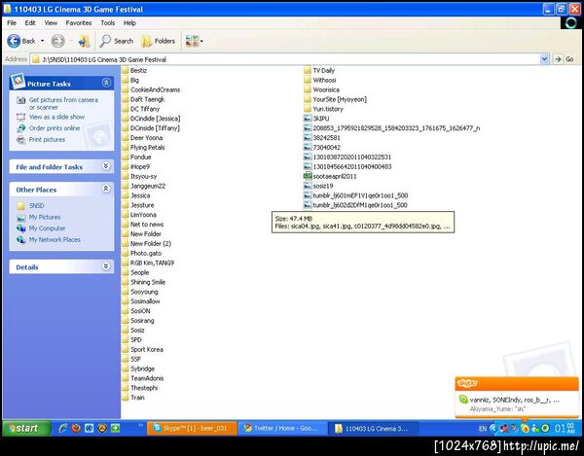
Task: Click the Forward navigation button
Action: tap(57, 41)
